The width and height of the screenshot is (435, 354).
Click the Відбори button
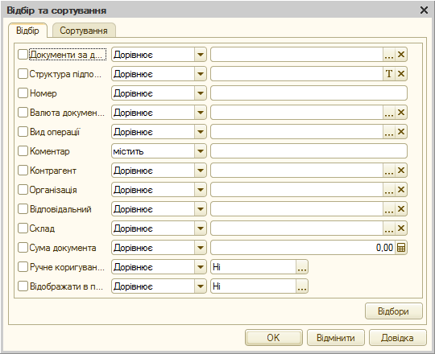(x=393, y=311)
